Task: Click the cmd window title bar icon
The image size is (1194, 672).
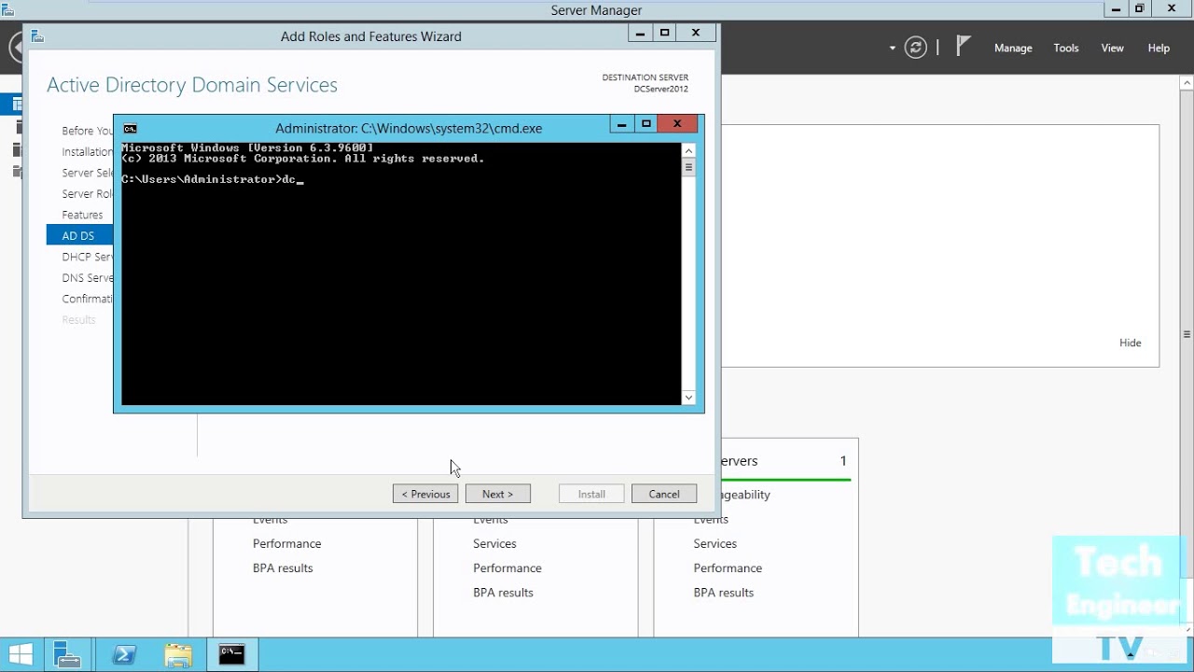Action: pyautogui.click(x=131, y=129)
